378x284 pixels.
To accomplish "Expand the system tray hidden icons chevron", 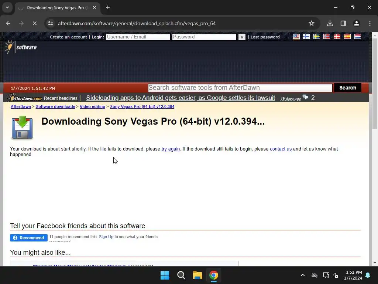I will pyautogui.click(x=303, y=275).
